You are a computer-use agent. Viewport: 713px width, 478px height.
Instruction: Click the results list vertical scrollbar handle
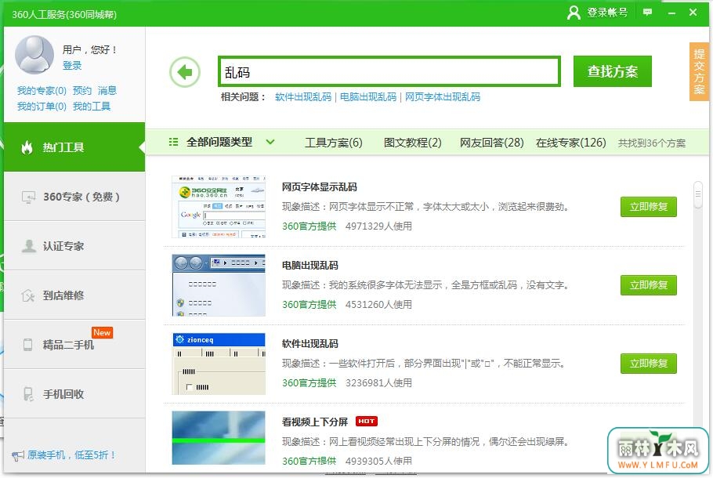click(698, 194)
